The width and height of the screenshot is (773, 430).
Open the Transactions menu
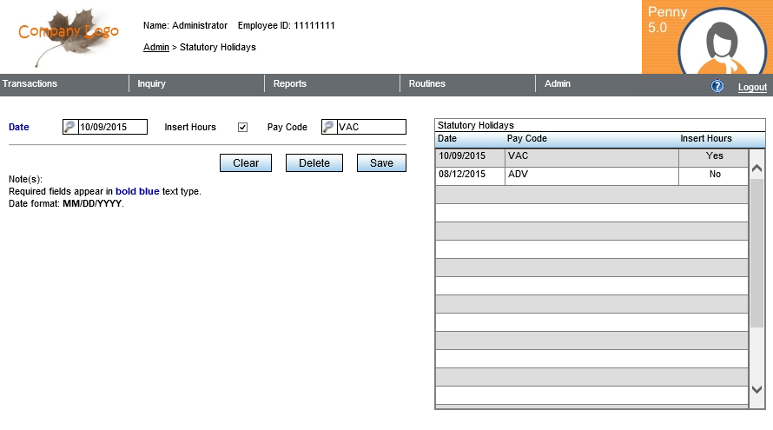click(30, 84)
